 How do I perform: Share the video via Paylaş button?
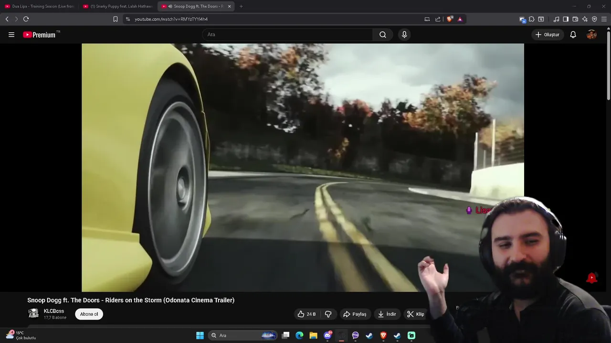(x=355, y=314)
